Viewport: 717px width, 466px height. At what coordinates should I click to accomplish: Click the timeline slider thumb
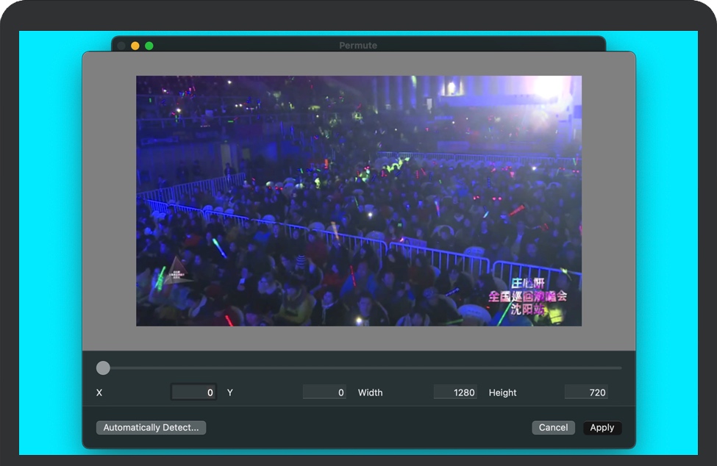pos(104,368)
